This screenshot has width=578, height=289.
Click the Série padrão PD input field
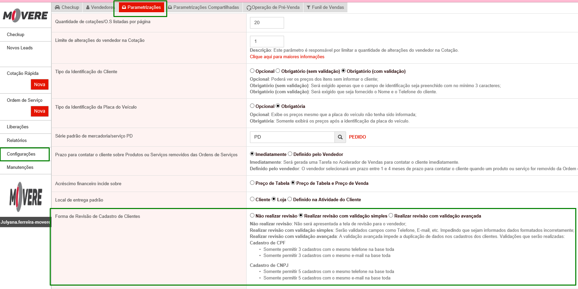tap(292, 137)
